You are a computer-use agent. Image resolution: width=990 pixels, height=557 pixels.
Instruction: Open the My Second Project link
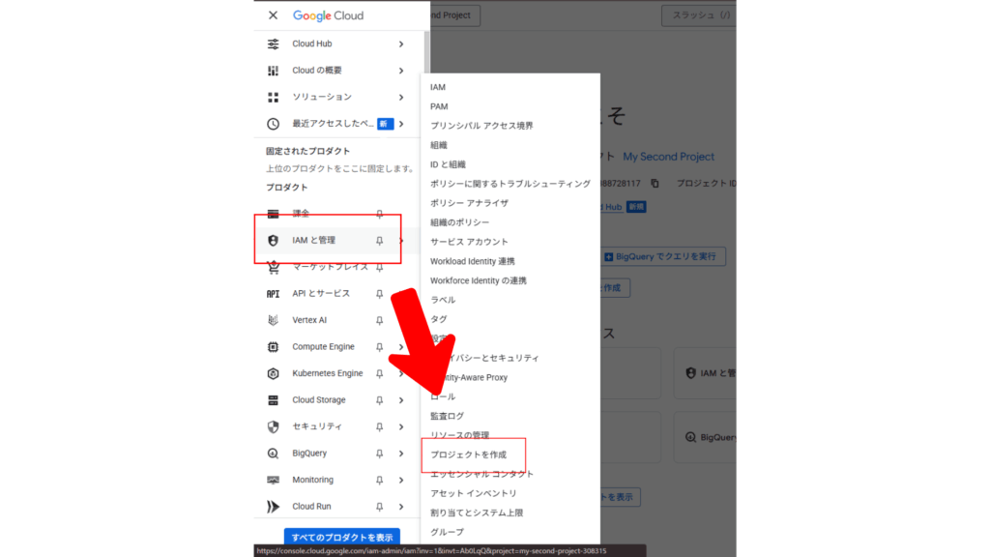669,157
